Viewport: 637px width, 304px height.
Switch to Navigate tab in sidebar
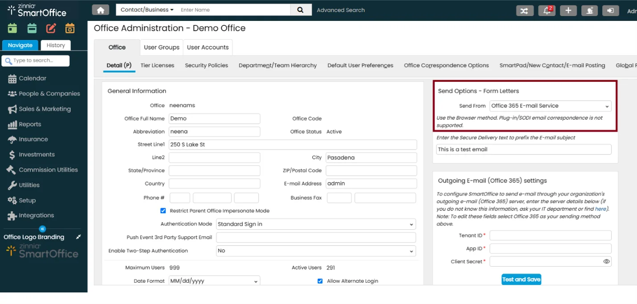(x=20, y=45)
